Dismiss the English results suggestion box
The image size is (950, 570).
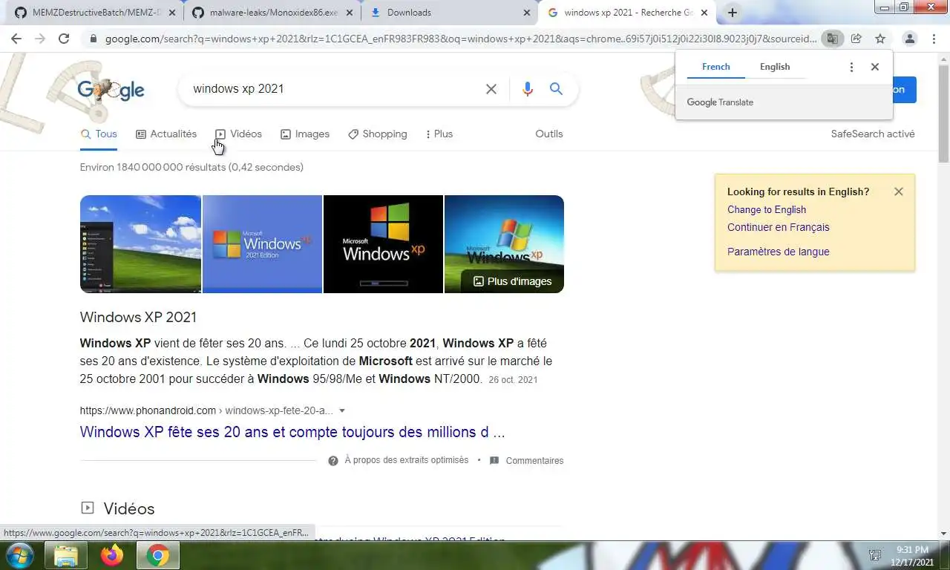pos(899,191)
